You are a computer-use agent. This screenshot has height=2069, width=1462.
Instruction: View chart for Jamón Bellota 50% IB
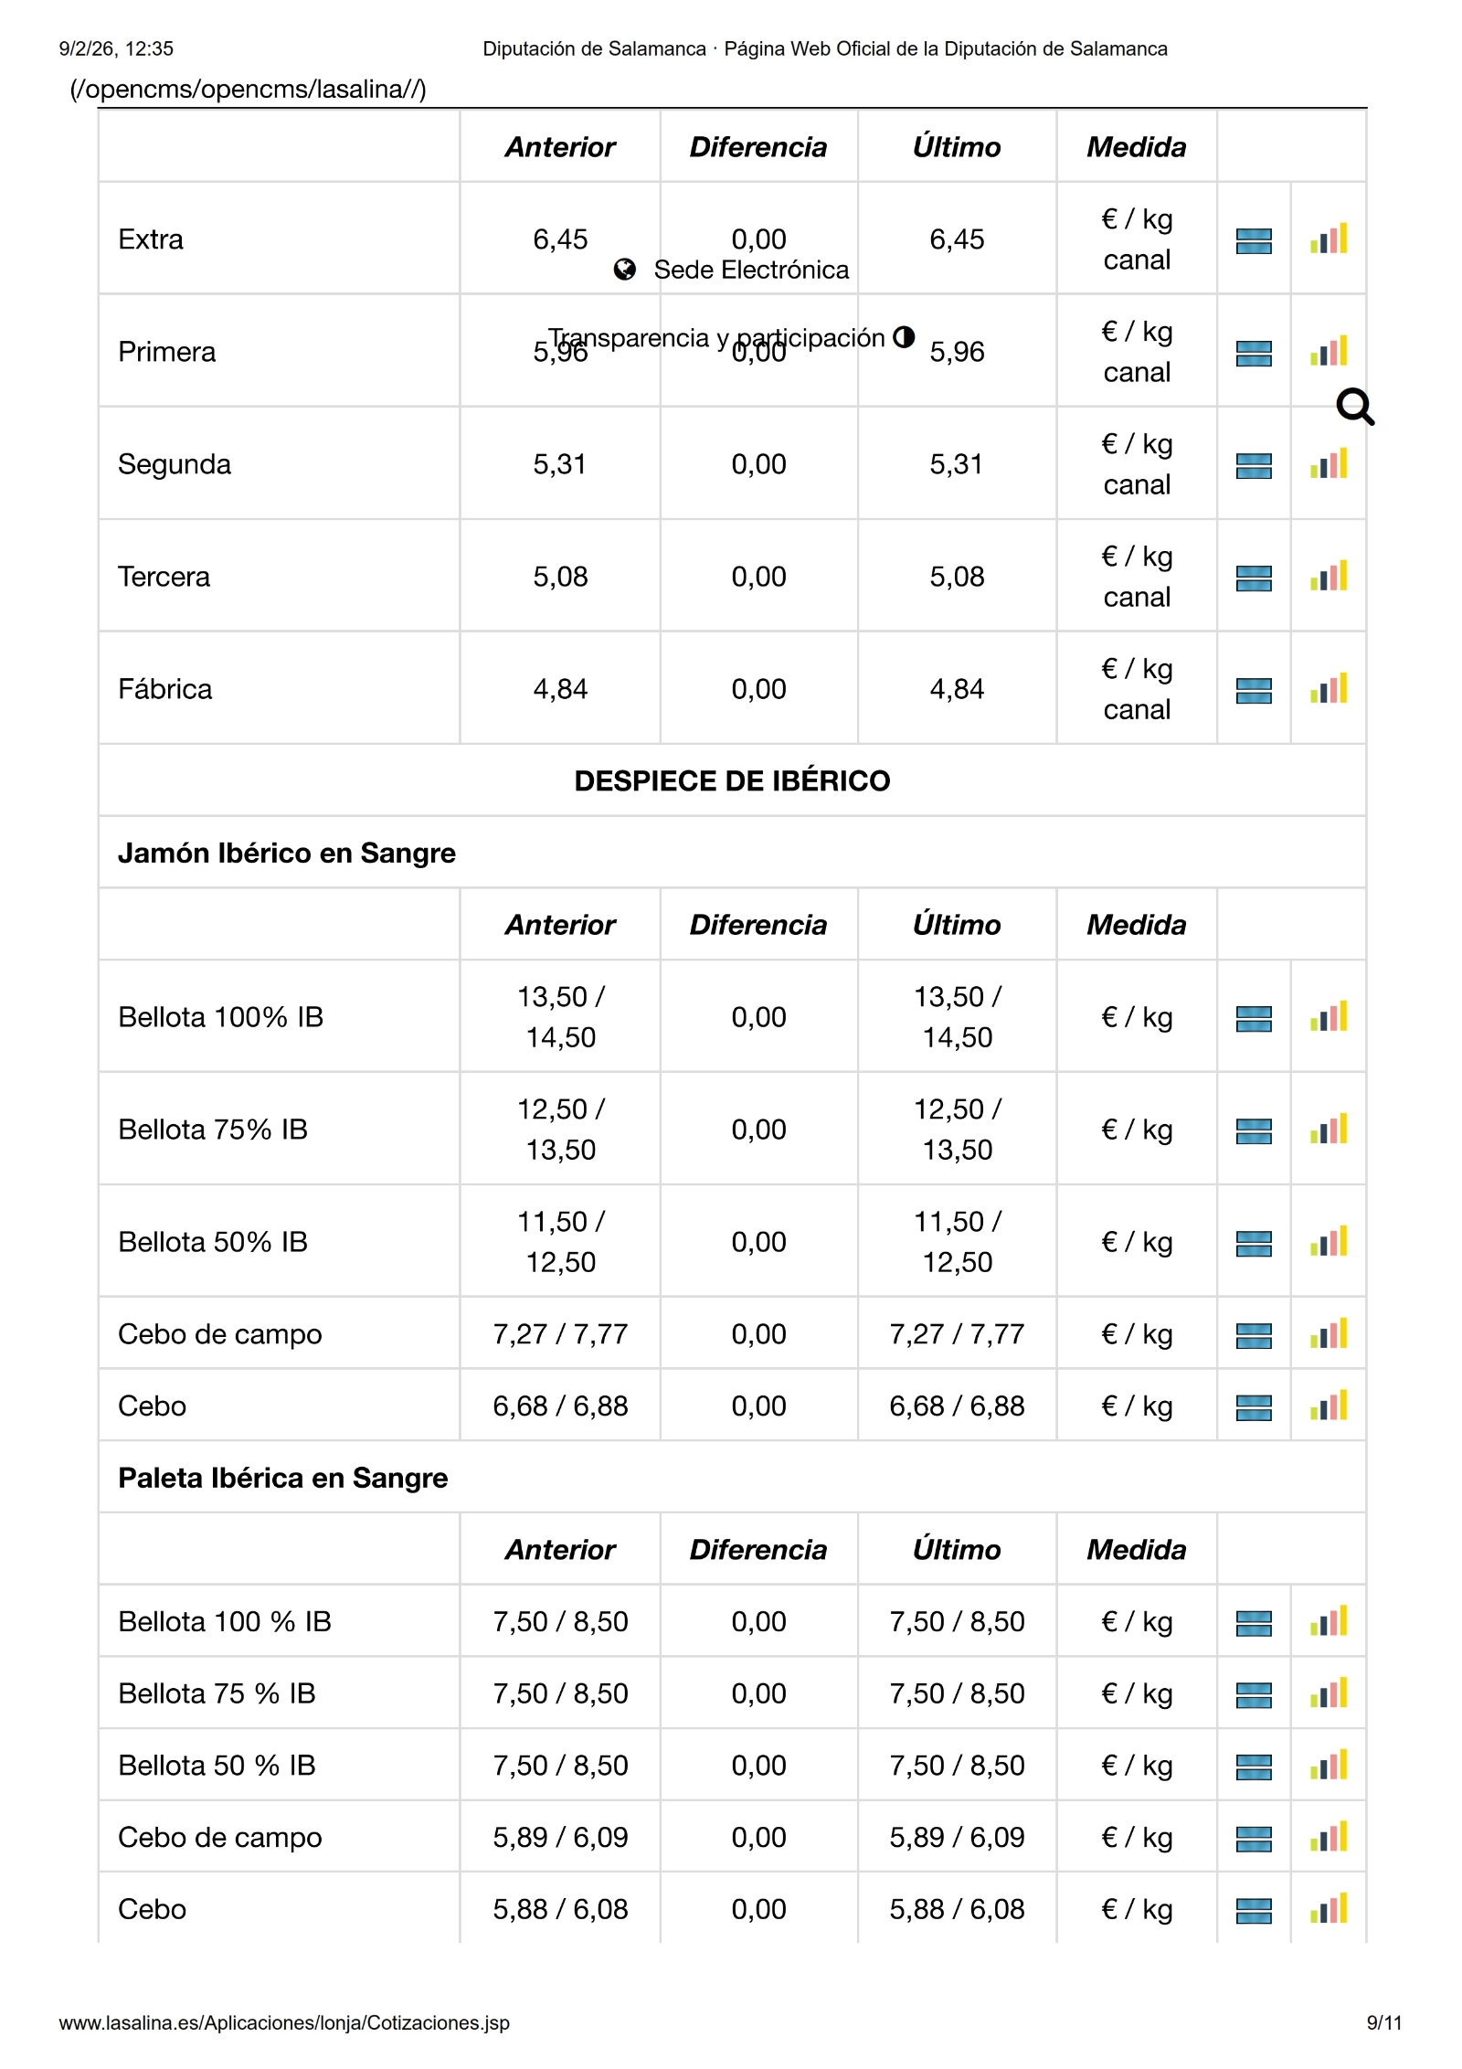click(1328, 1242)
